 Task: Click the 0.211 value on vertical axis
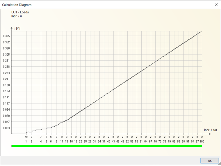click(6, 79)
